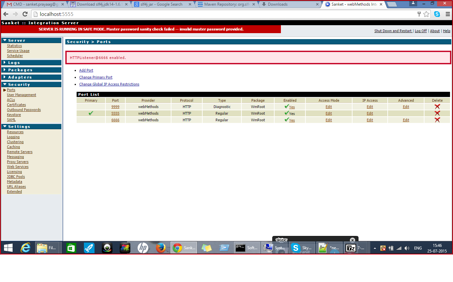Collapse the Settings menu section
453x282 pixels.
click(x=32, y=127)
